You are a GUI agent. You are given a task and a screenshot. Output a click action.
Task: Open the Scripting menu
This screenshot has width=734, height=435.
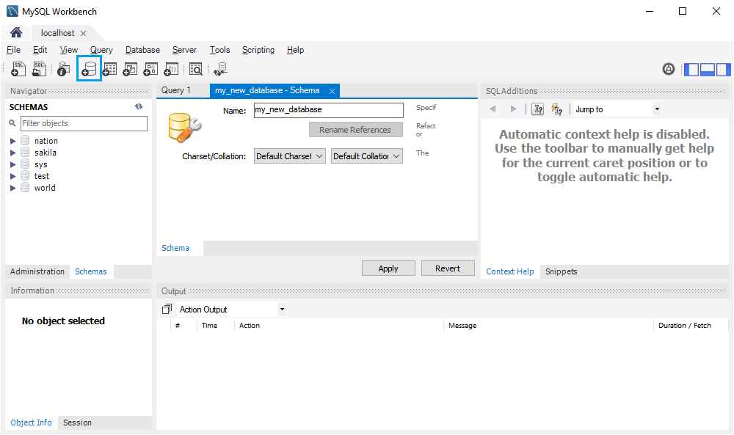pos(258,50)
